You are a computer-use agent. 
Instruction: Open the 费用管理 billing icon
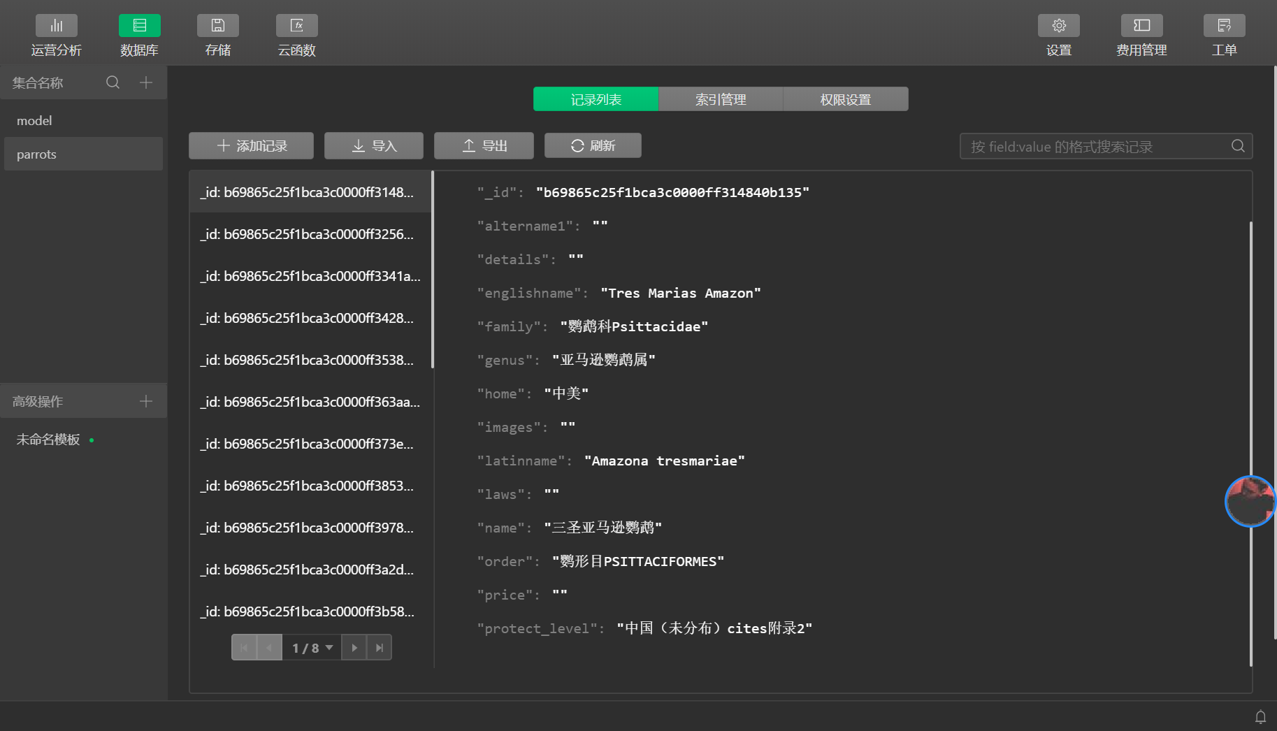[x=1141, y=26]
